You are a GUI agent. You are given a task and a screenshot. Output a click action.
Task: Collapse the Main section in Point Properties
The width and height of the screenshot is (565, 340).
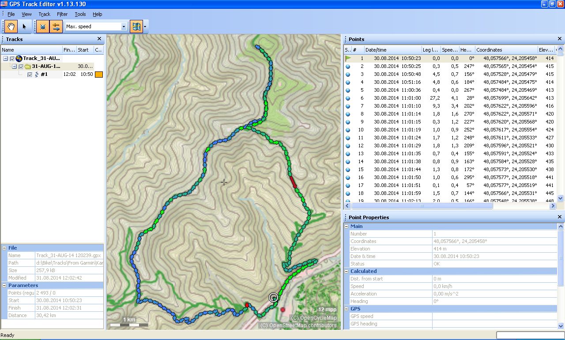[347, 226]
